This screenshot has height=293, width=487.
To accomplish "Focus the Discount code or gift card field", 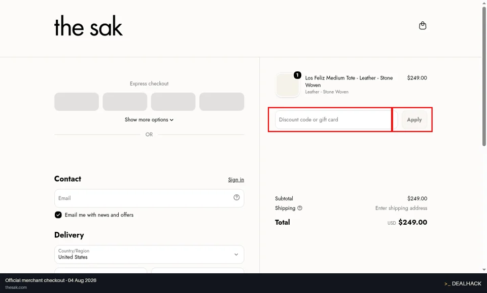I will (336, 119).
